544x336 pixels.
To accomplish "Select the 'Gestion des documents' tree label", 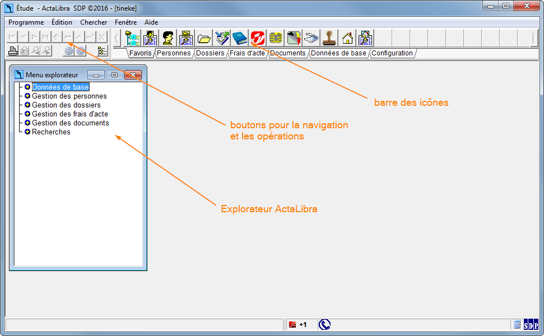I will click(71, 123).
